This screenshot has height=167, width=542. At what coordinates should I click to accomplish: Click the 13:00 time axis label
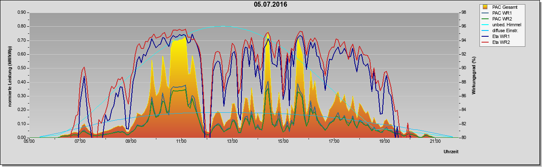[232, 142]
